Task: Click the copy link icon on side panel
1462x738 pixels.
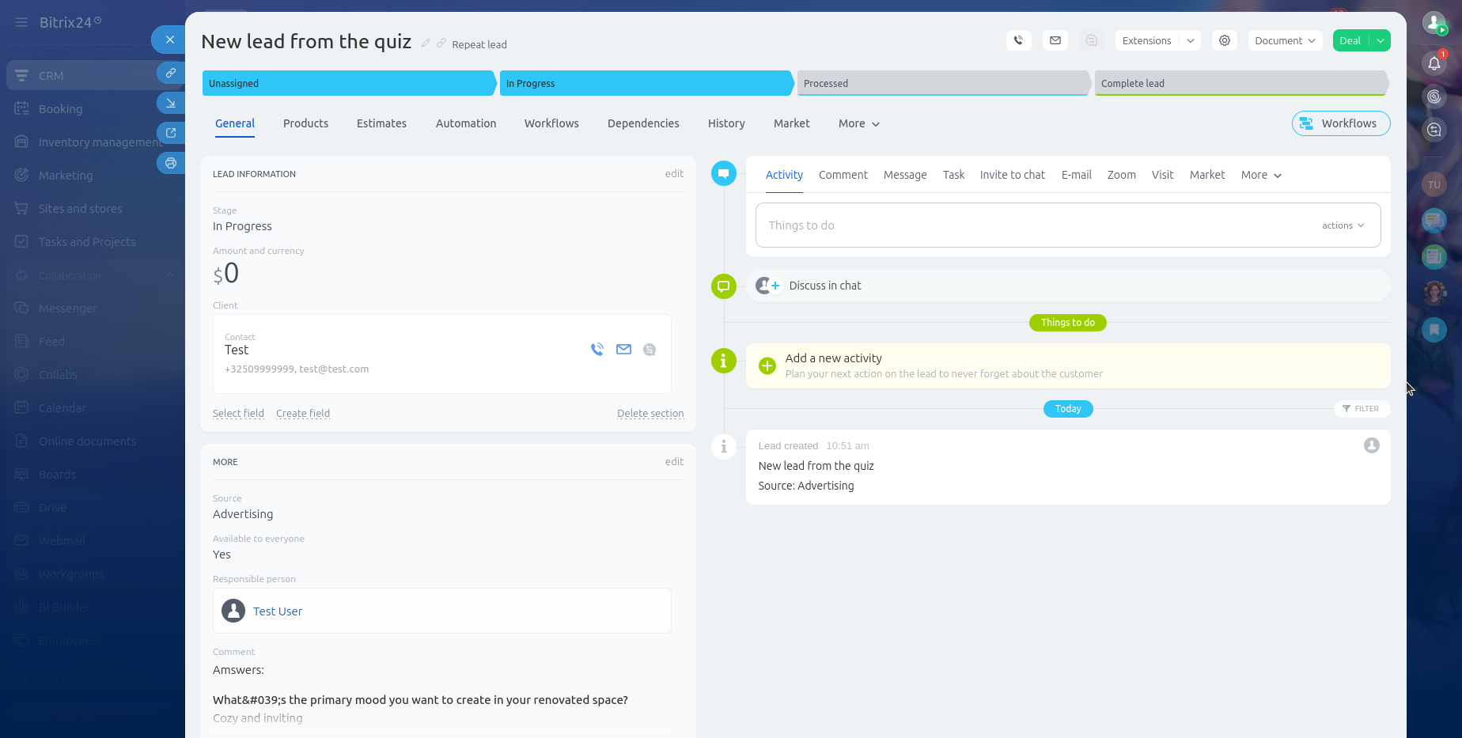Action: [x=170, y=73]
